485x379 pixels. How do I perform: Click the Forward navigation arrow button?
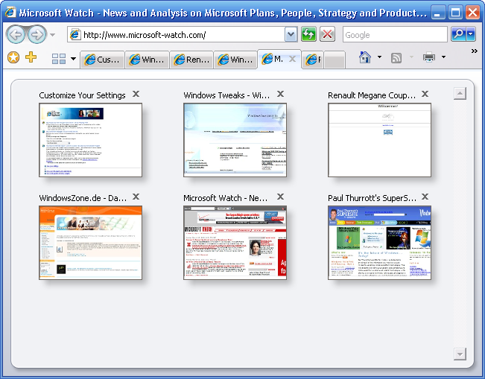[37, 35]
